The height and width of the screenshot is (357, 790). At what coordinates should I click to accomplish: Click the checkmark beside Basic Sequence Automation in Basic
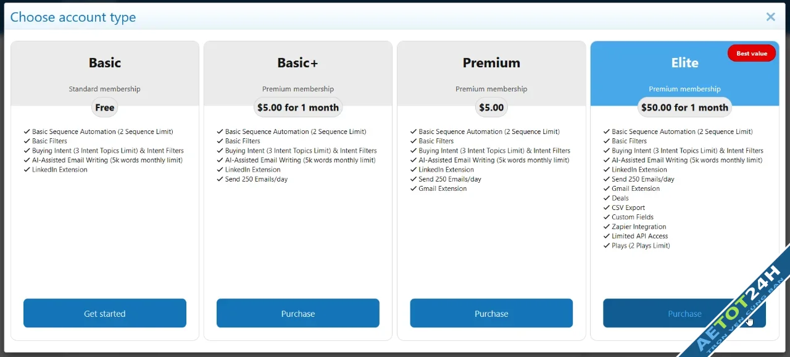27,132
